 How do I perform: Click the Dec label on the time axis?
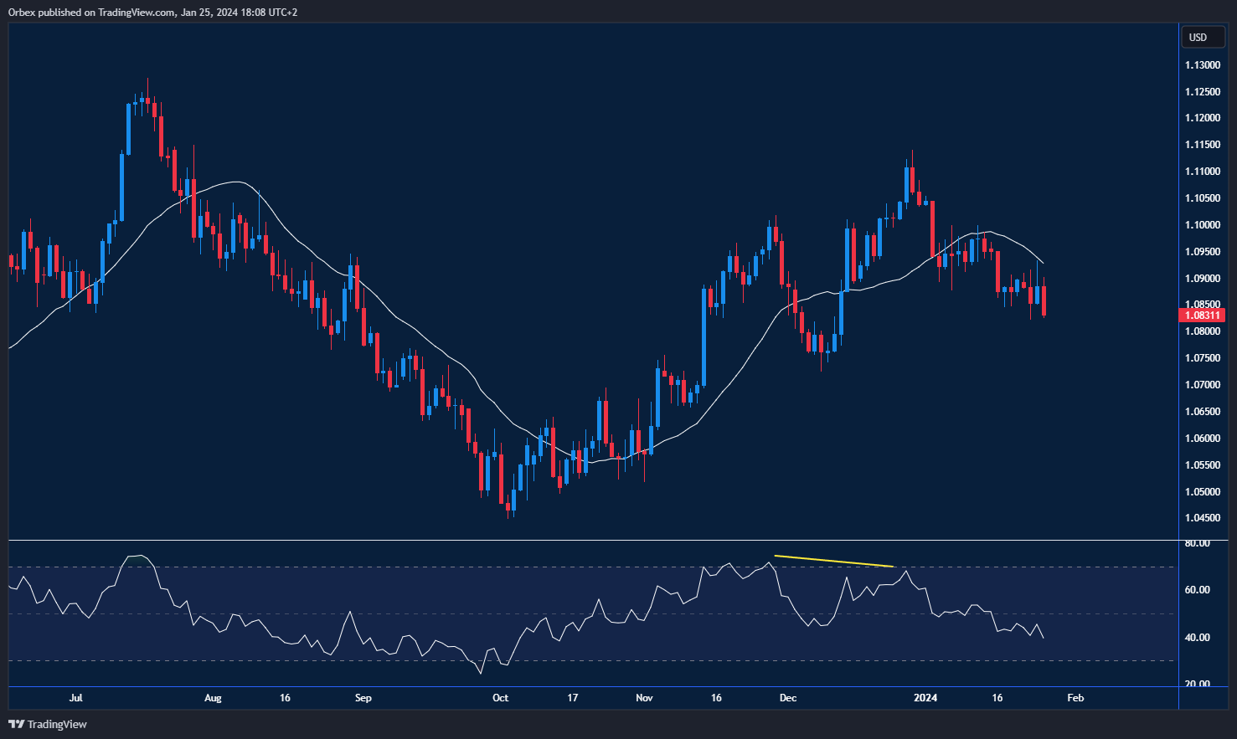[x=787, y=697]
